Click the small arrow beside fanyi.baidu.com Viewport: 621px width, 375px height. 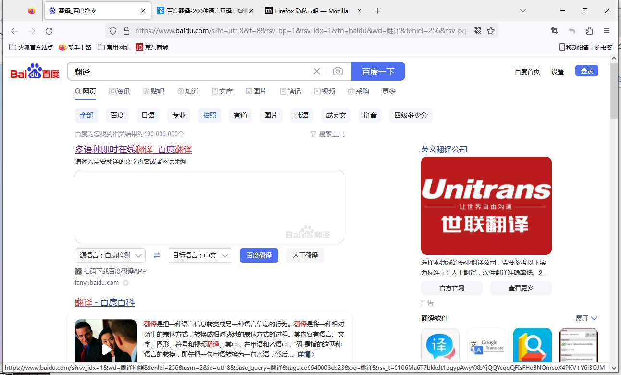[126, 283]
